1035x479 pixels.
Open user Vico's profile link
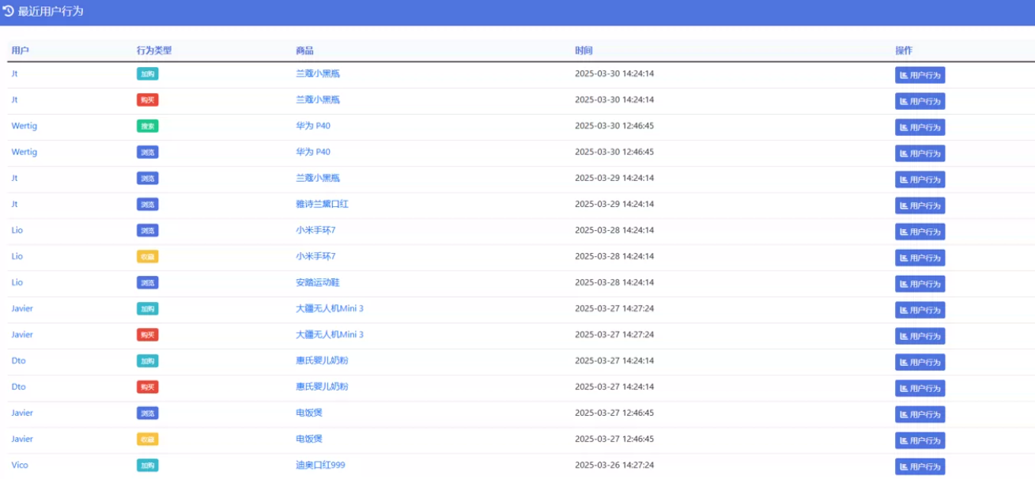20,465
